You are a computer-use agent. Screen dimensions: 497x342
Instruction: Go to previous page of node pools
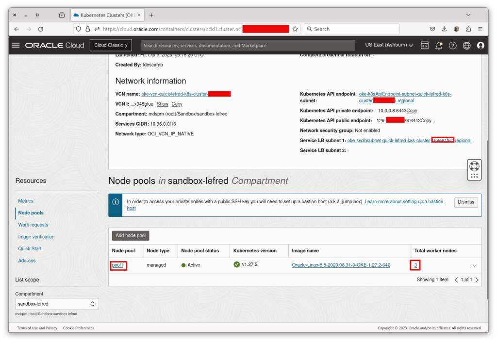[456, 280]
